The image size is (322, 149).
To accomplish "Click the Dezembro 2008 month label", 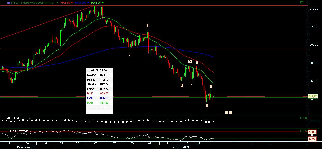I will (x=27, y=147).
